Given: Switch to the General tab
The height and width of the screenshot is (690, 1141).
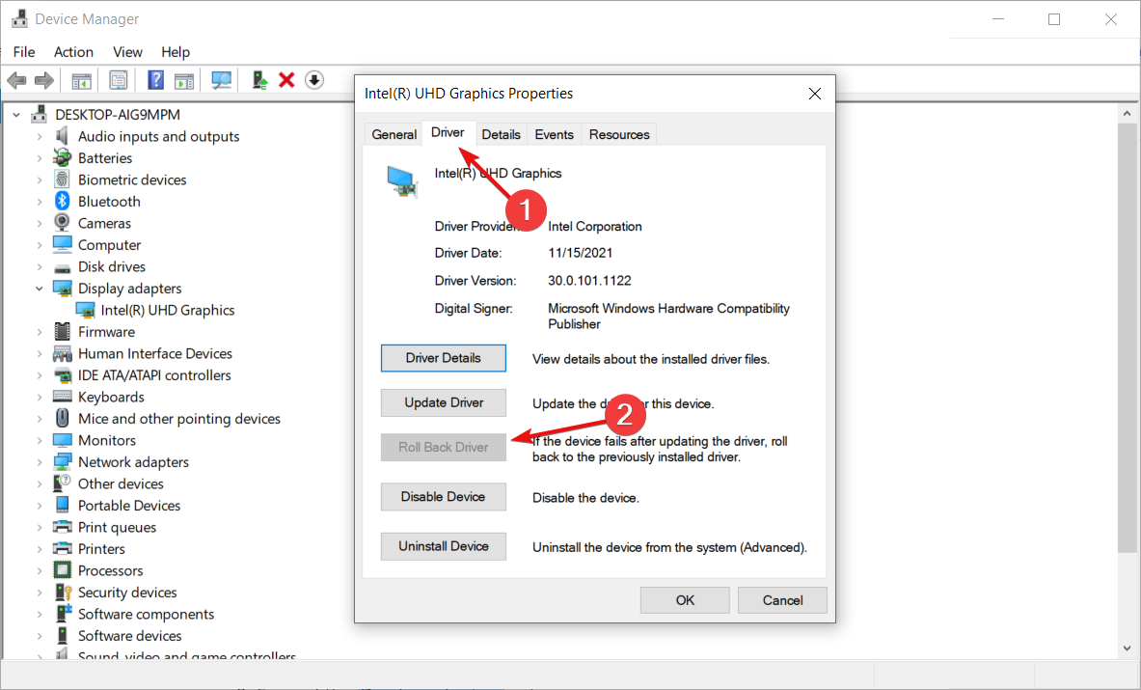Looking at the screenshot, I should pos(394,135).
